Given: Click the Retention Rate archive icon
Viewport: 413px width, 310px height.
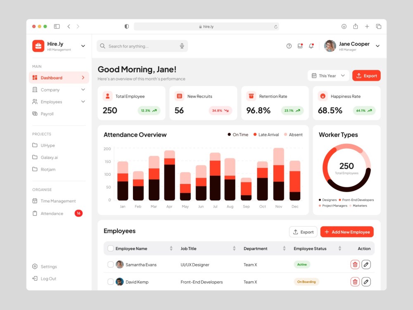Looking at the screenshot, I should [251, 96].
